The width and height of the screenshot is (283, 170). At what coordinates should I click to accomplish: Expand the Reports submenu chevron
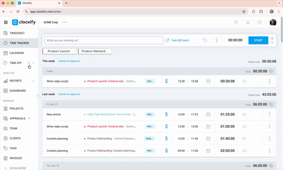pyautogui.click(x=33, y=81)
